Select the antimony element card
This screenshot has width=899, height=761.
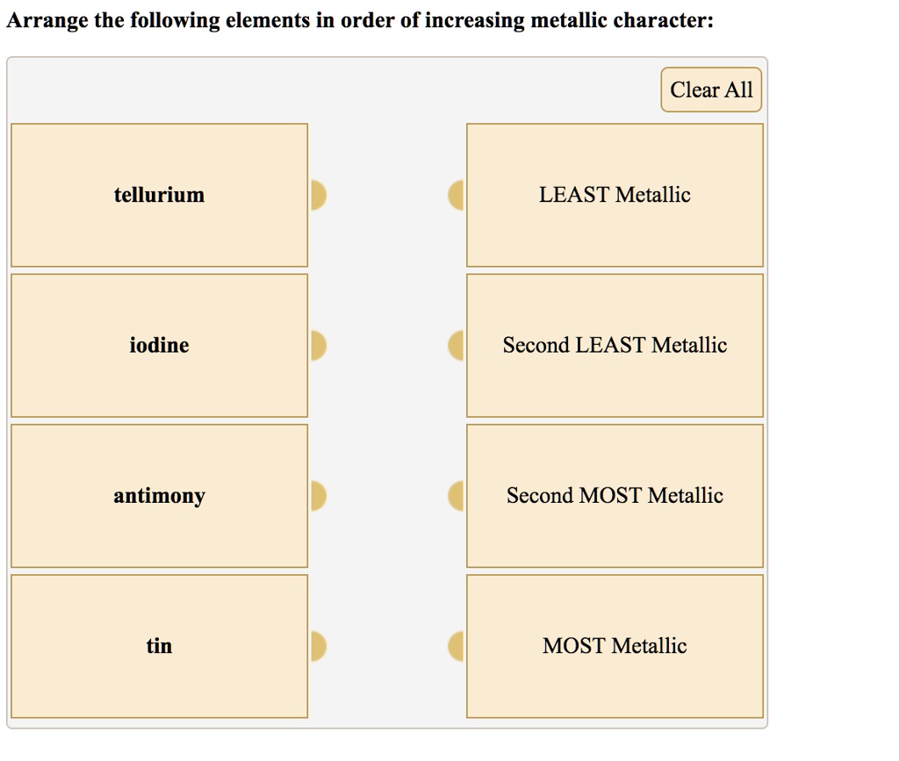159,495
